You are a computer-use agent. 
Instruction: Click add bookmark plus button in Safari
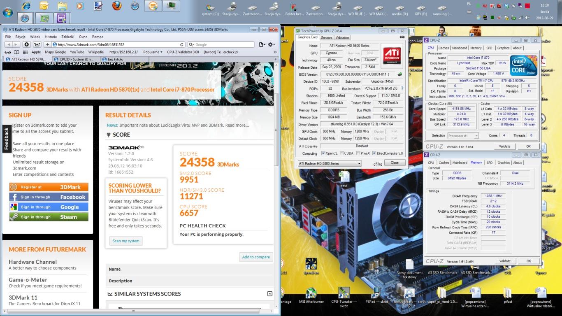pos(48,44)
